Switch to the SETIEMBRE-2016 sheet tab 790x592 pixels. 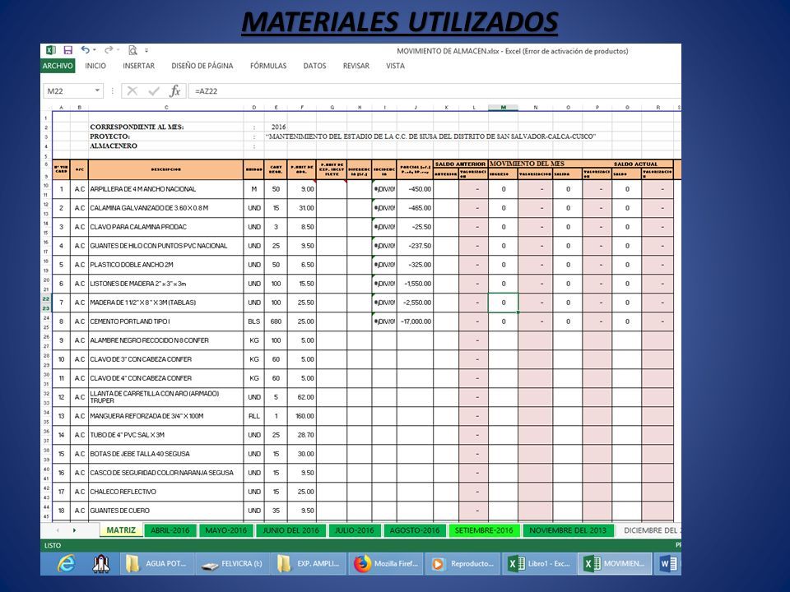(x=484, y=530)
